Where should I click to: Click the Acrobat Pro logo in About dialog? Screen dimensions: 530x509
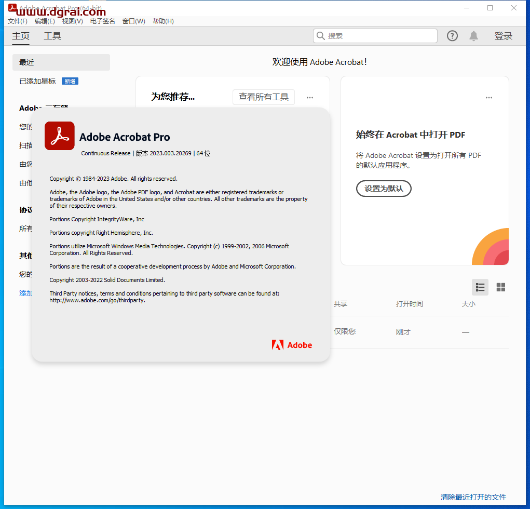click(x=60, y=136)
